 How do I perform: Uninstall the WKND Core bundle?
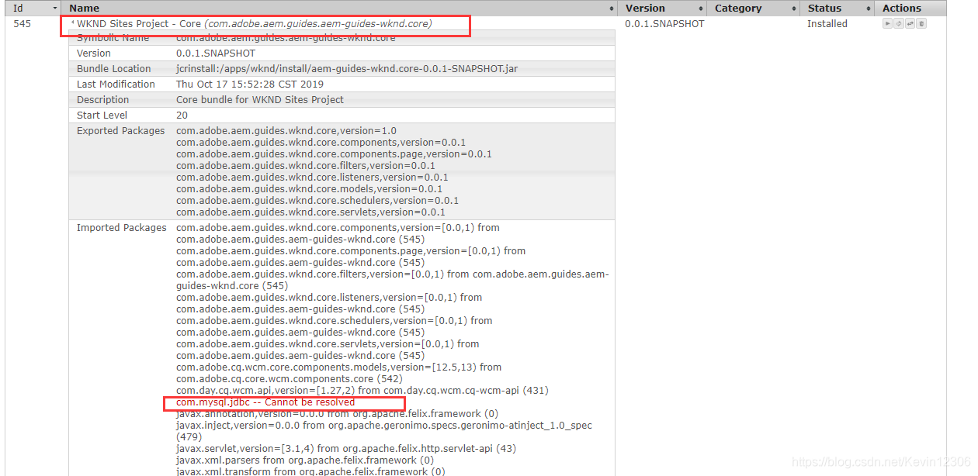coord(921,23)
